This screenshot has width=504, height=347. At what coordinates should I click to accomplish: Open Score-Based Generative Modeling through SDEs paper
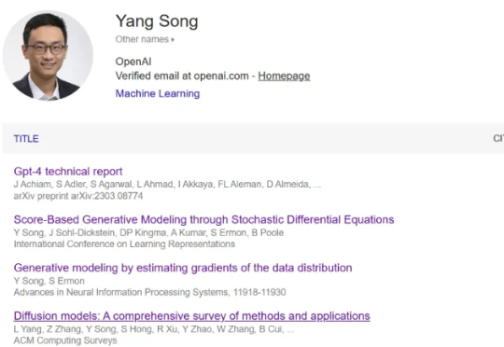[203, 219]
